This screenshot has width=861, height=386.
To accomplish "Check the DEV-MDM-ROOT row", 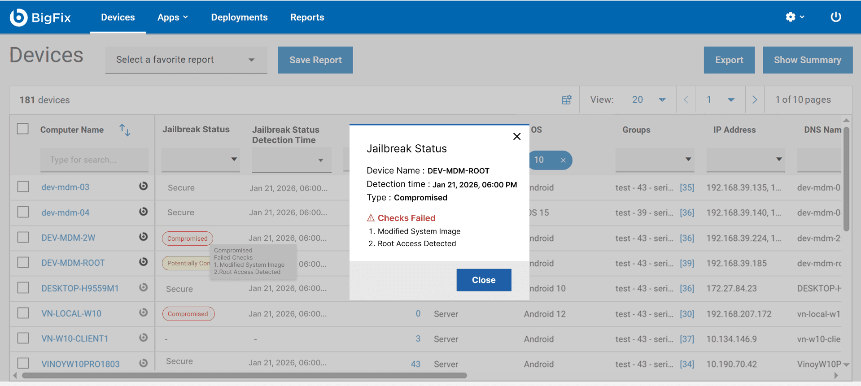I will click(x=23, y=262).
